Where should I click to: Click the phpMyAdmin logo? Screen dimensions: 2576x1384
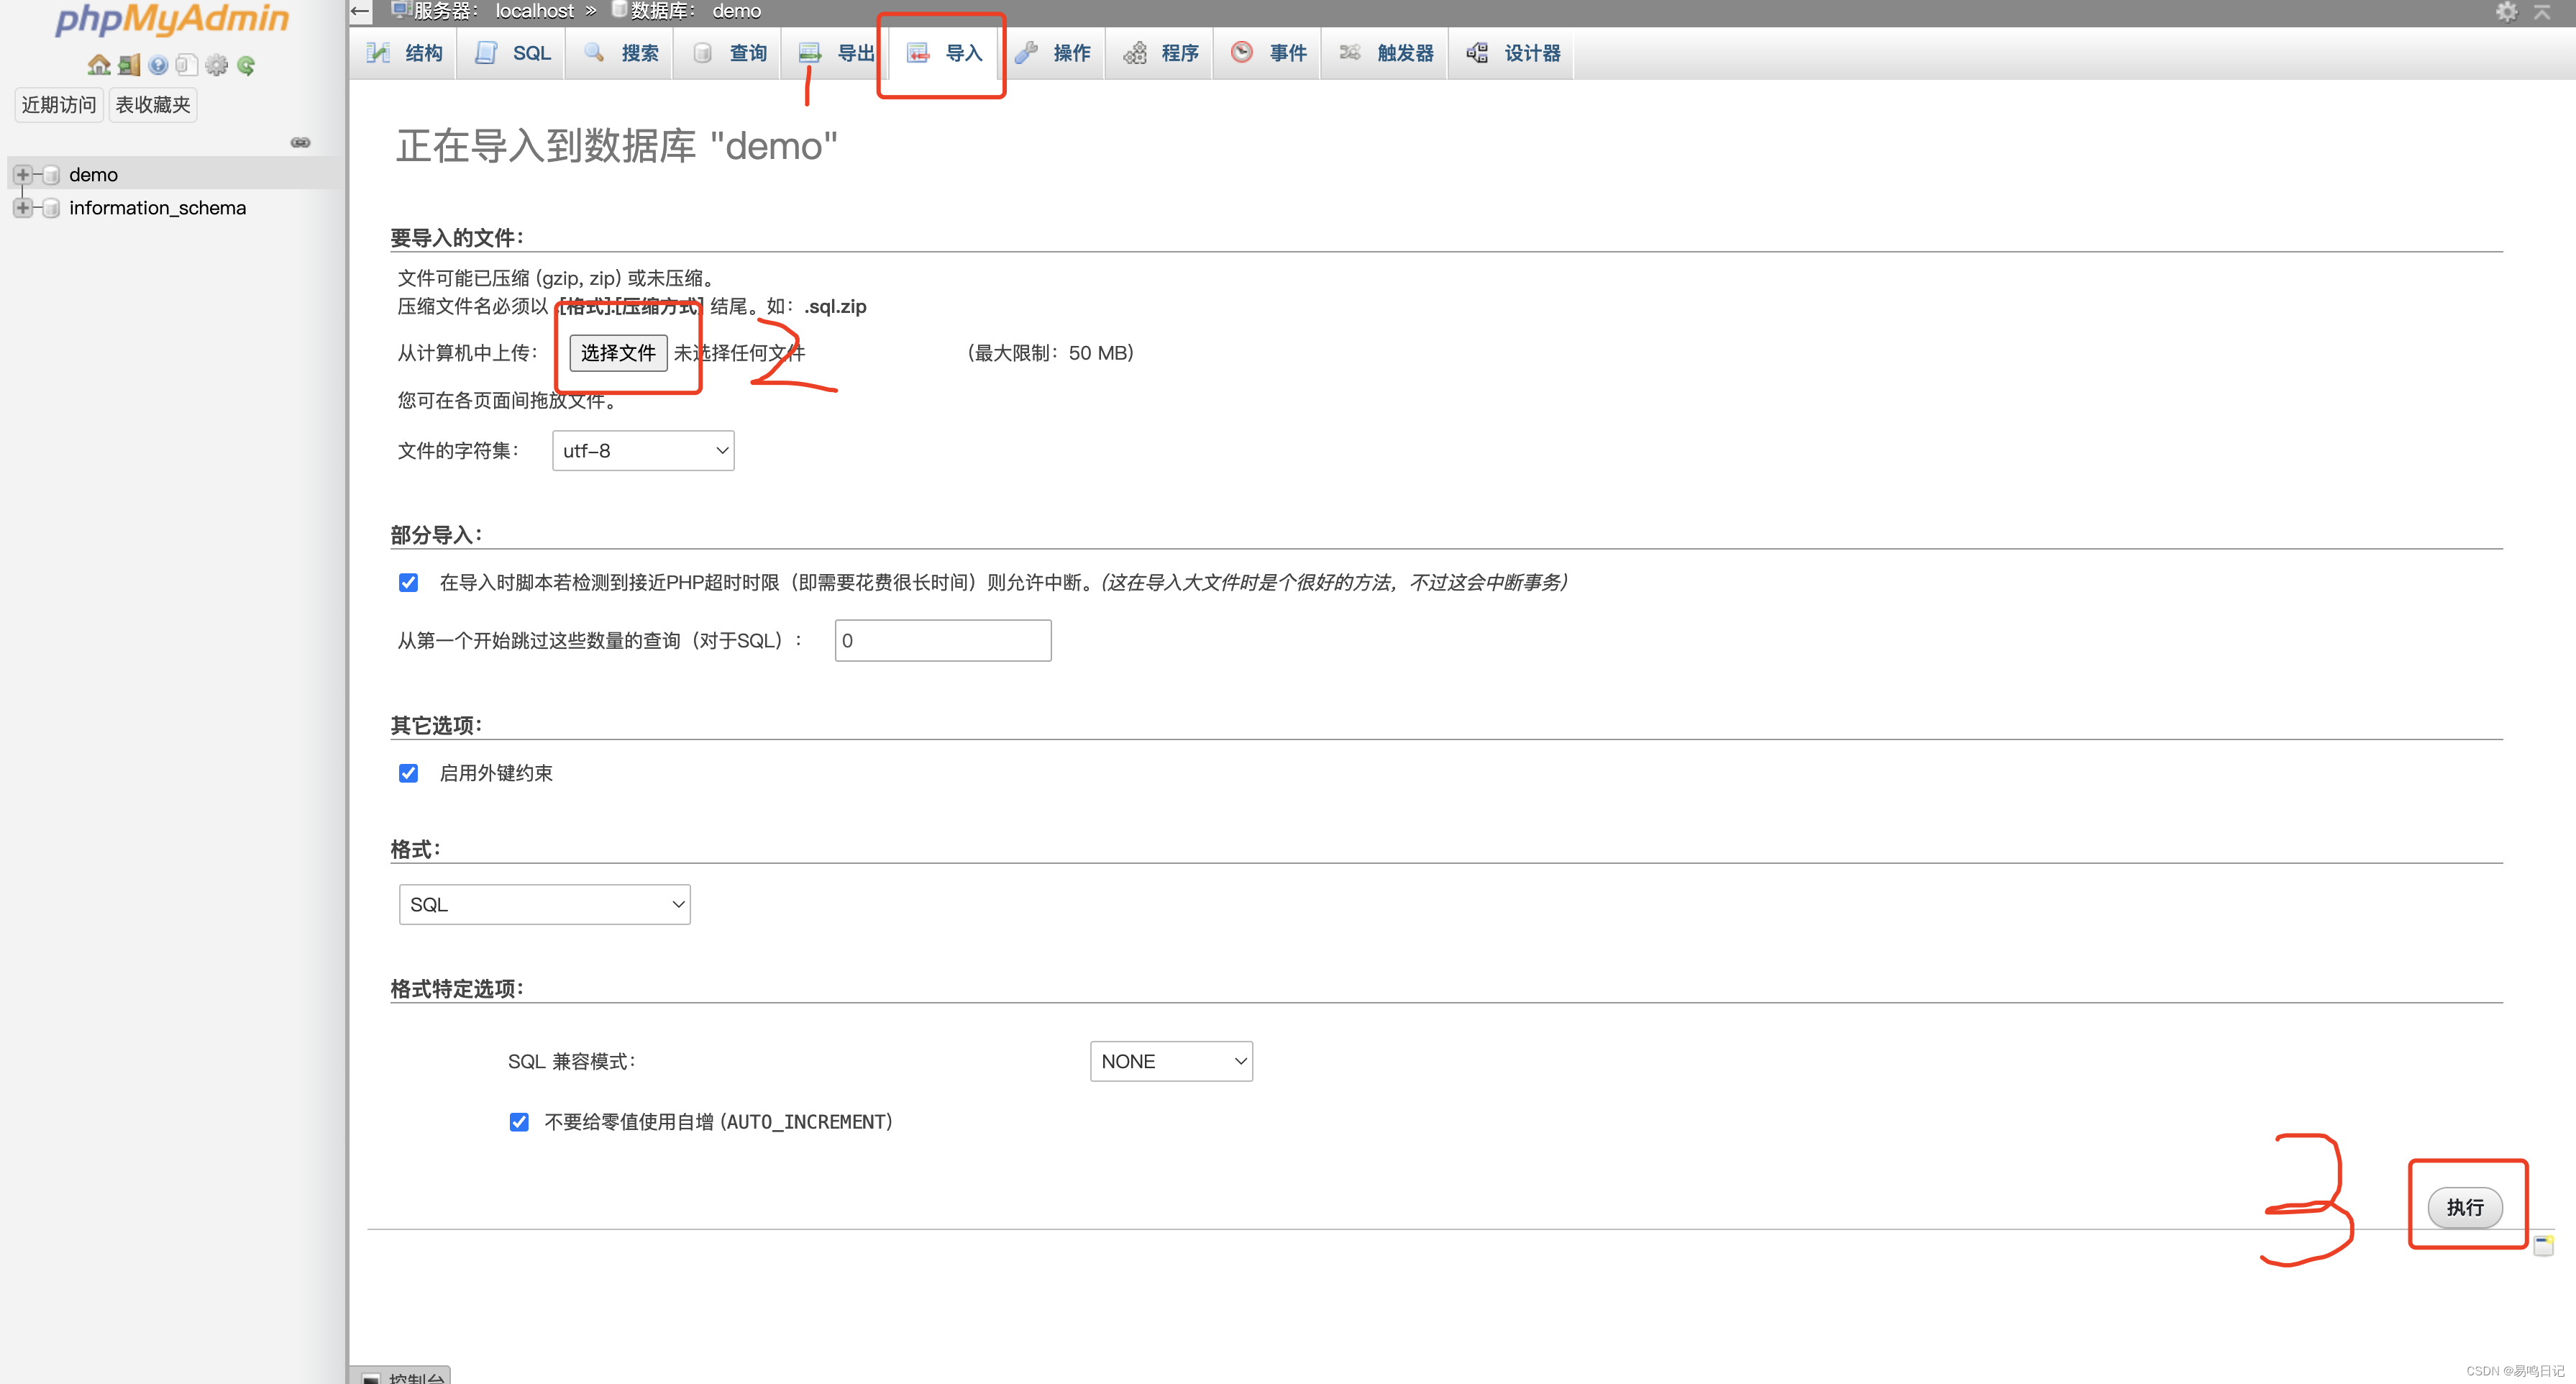pos(172,19)
